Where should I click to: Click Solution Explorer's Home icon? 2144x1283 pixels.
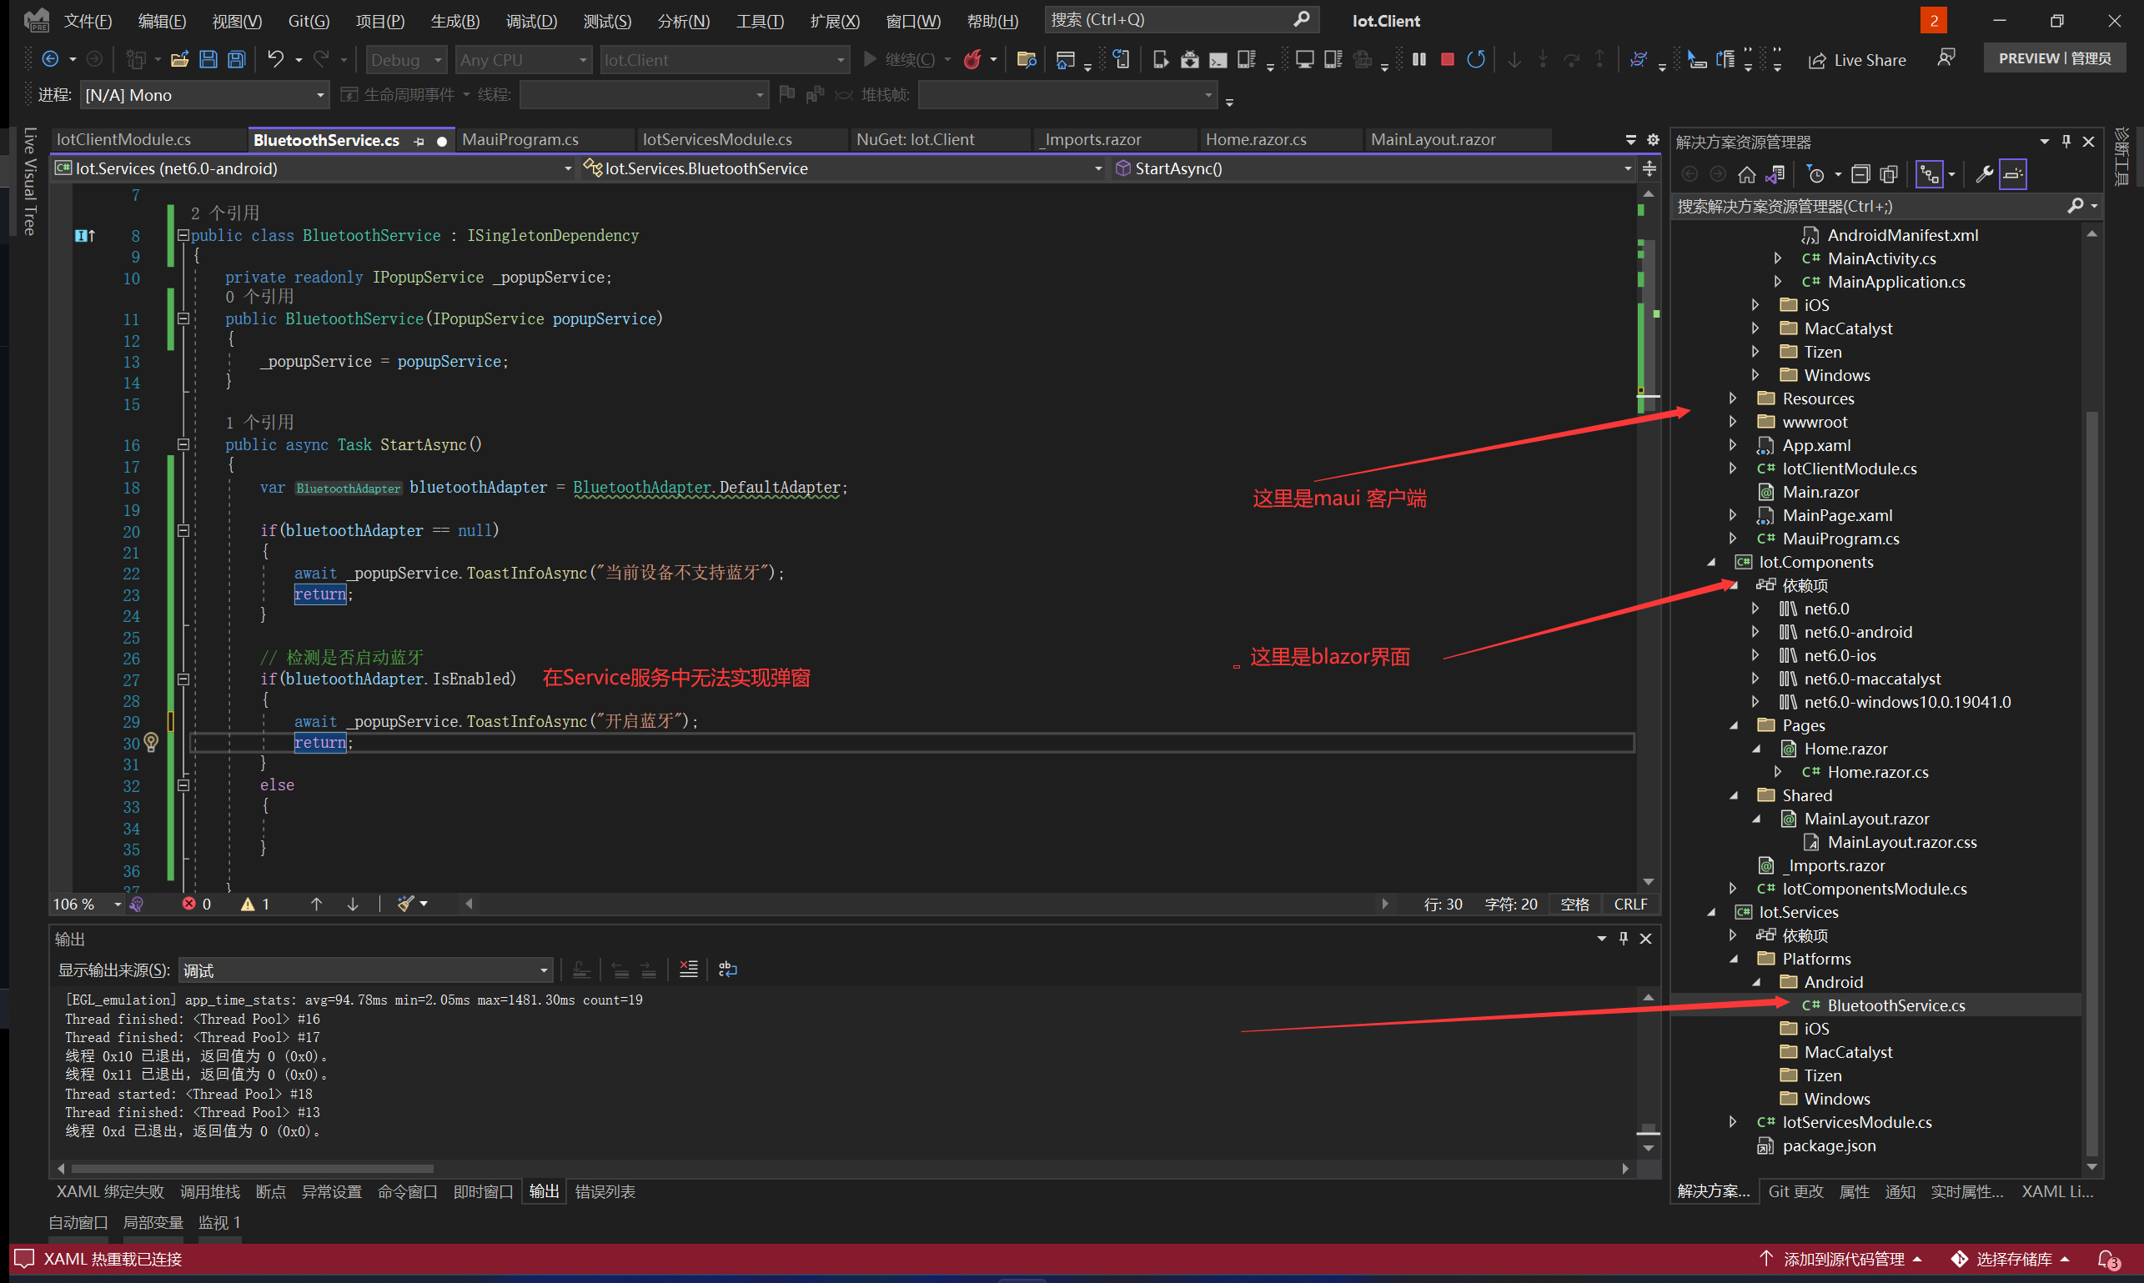[1746, 174]
